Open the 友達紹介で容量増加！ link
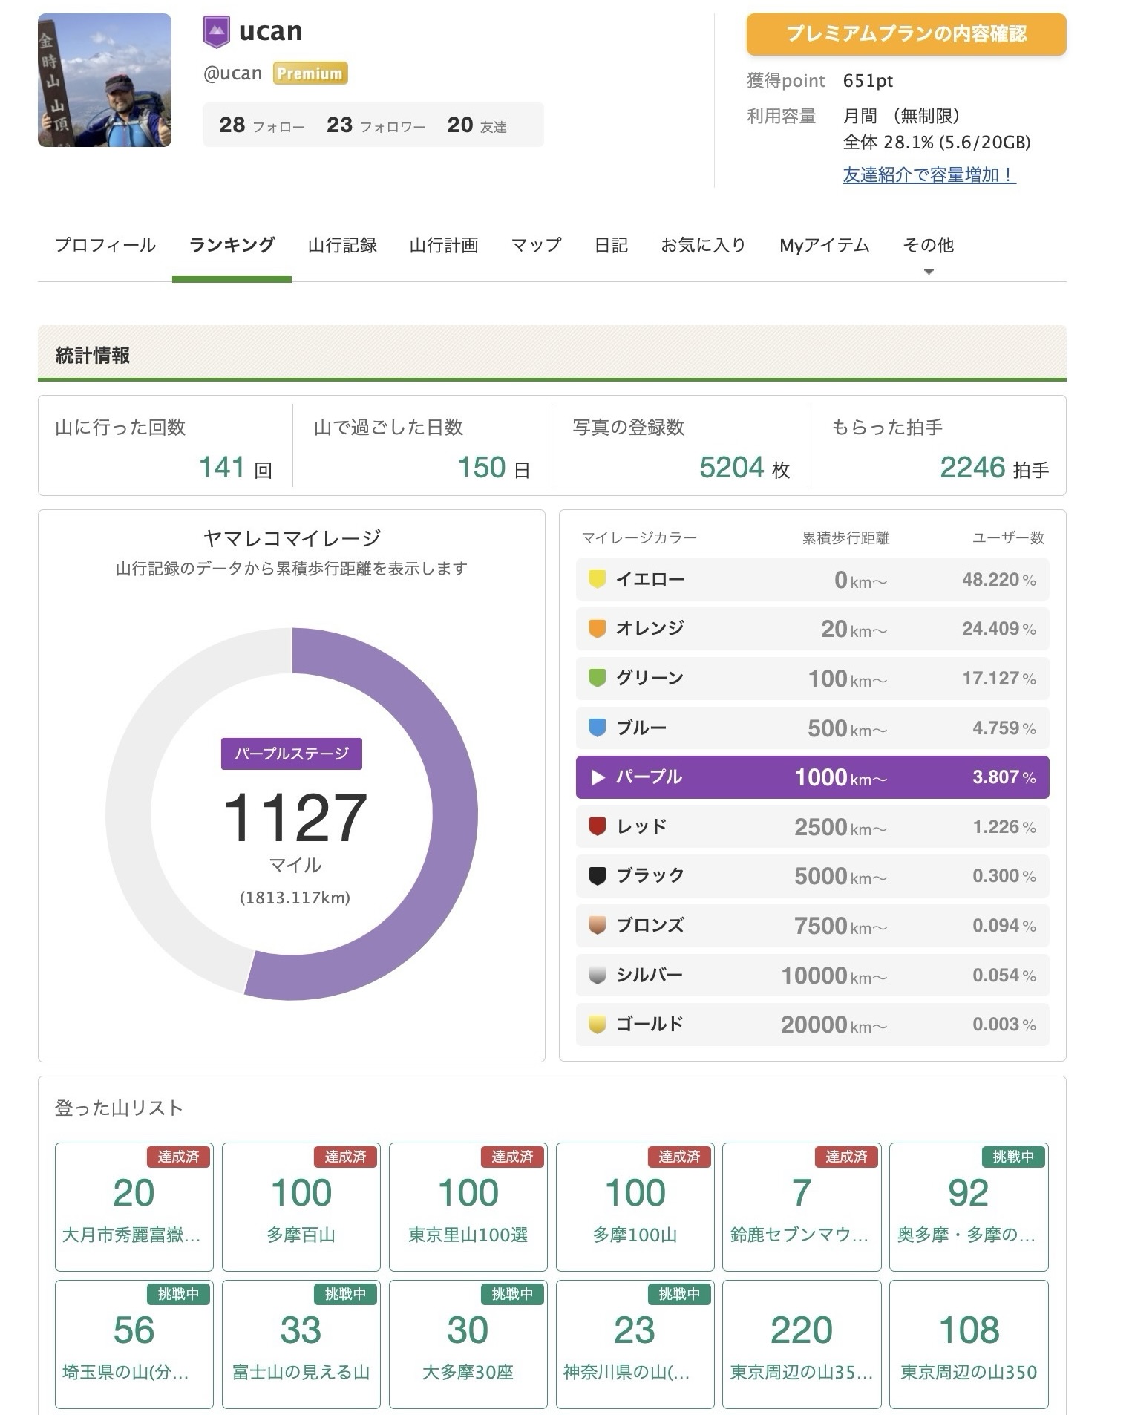Screen dimensions: 1132x1415 pos(929,175)
